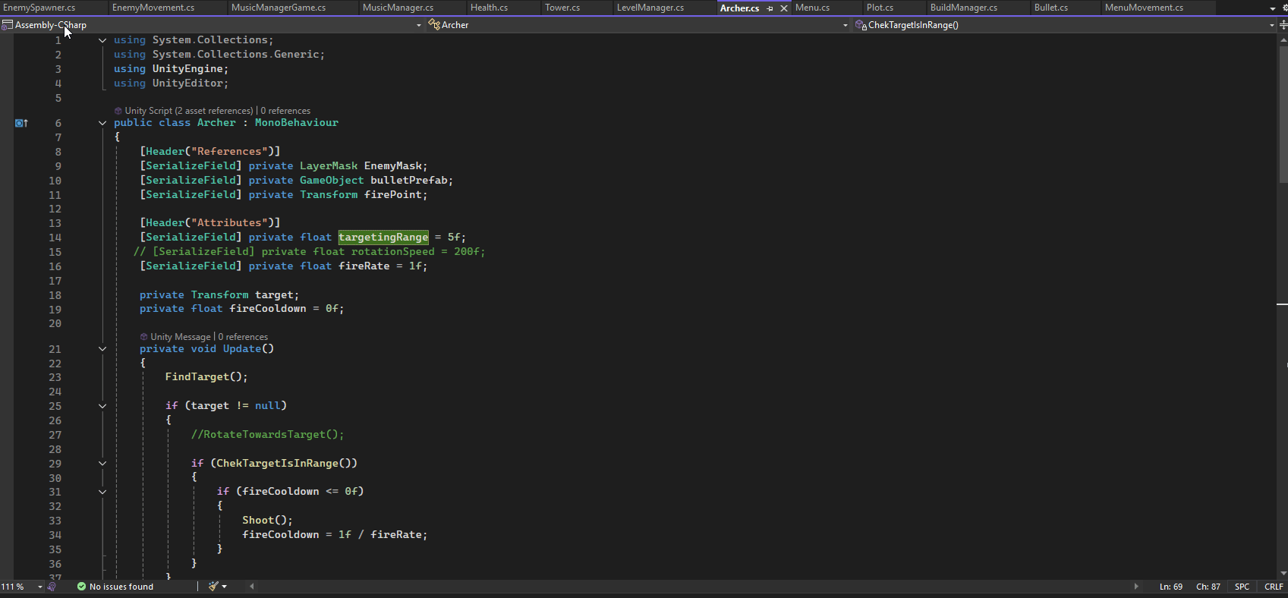Screen dimensions: 1288x598
Task: Open the 111 % zoom level dropdown
Action: click(40, 587)
